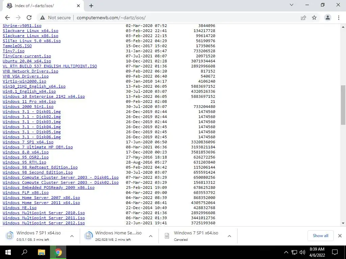The height and width of the screenshot is (259, 346).
Task: Click the browser forward arrow
Action: point(18,18)
